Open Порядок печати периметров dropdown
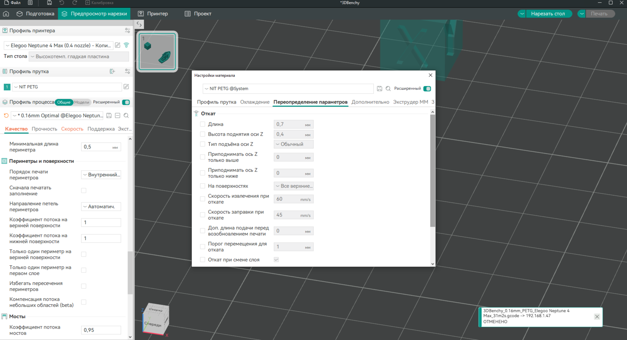Image resolution: width=627 pixels, height=340 pixels. (101, 175)
